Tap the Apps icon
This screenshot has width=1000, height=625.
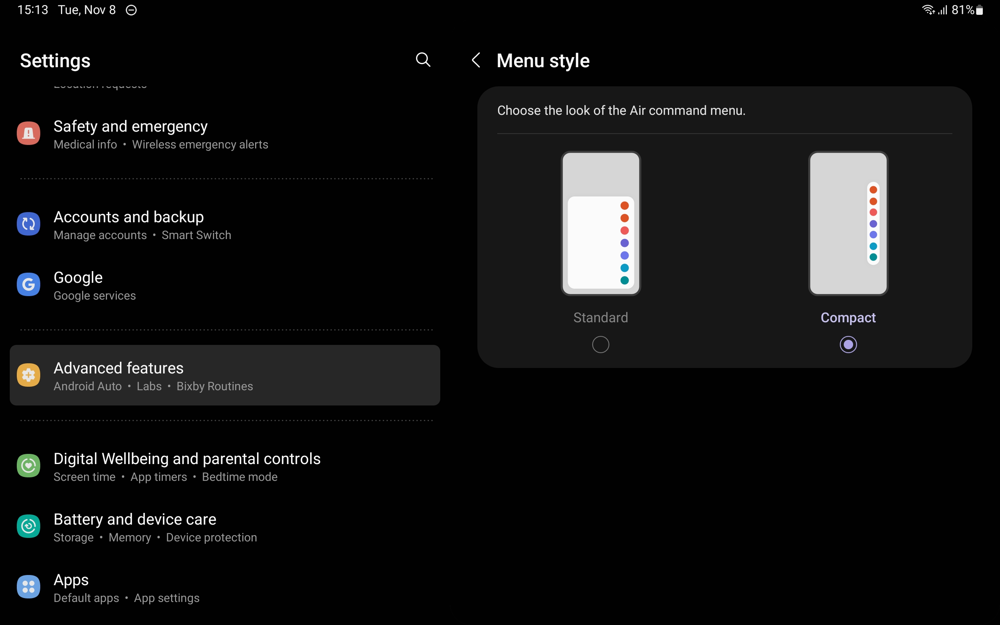pos(29,587)
